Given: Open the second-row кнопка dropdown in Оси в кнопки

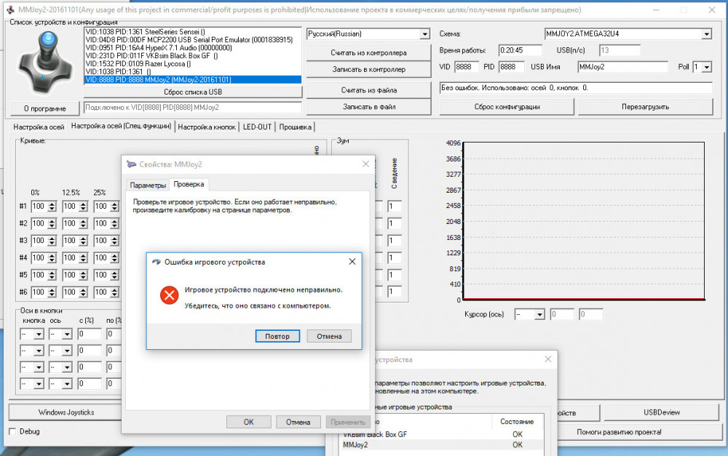Looking at the screenshot, I should pos(39,351).
